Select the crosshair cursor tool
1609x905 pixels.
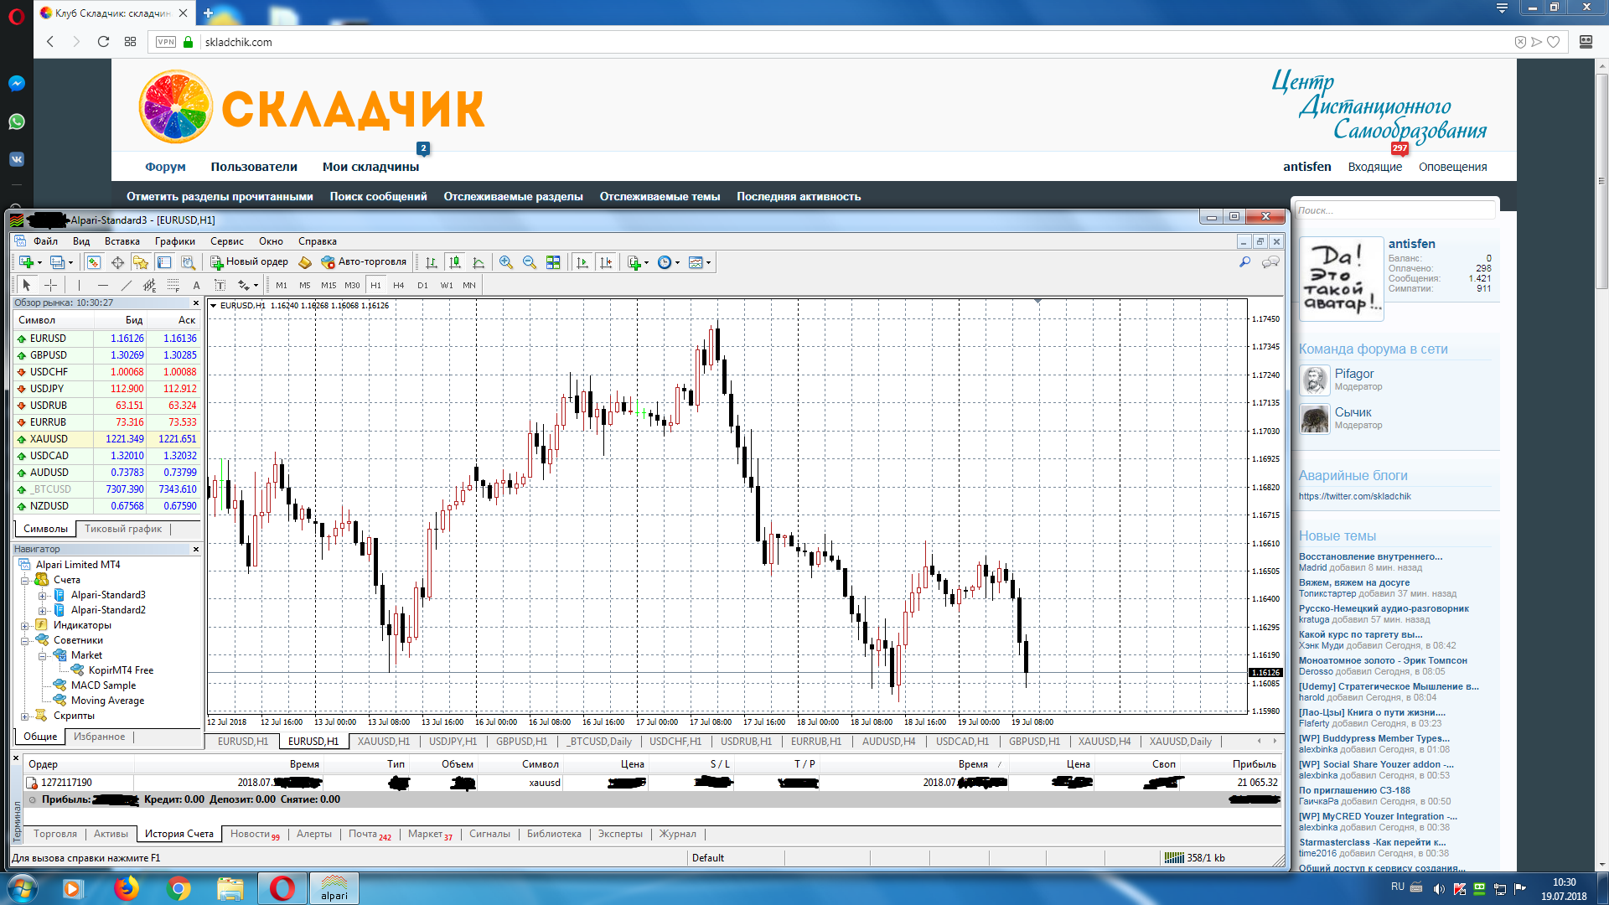(50, 285)
